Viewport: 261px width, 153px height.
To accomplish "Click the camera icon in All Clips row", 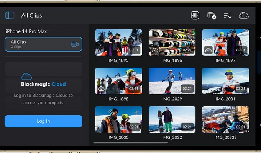I will pyautogui.click(x=75, y=44).
